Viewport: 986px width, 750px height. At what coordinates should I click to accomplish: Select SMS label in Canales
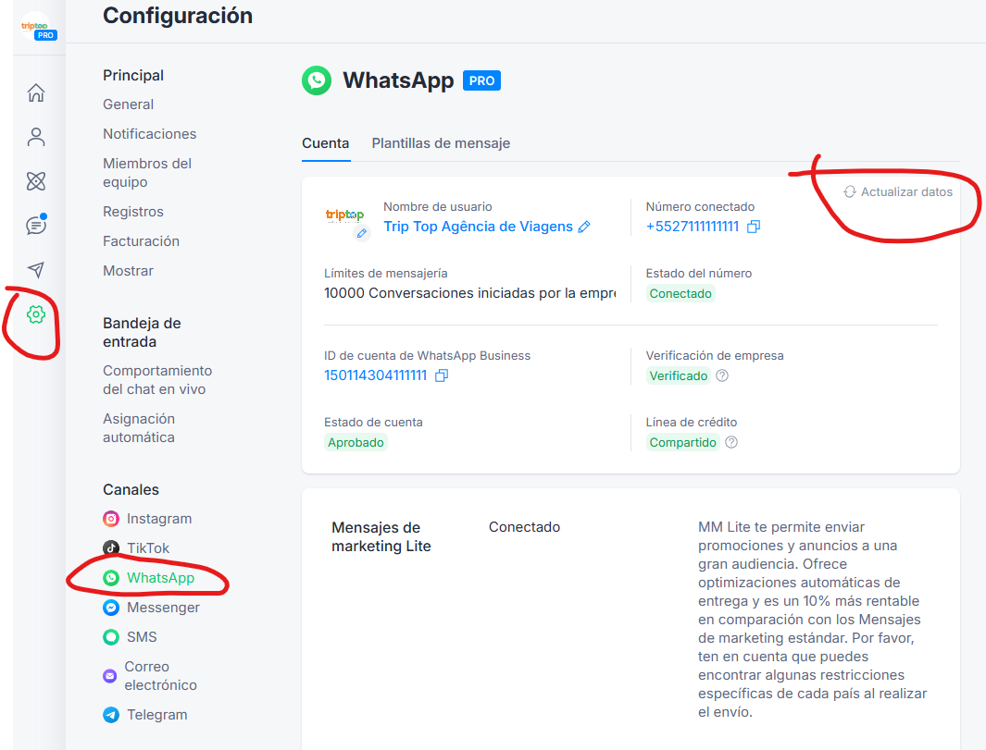(142, 637)
